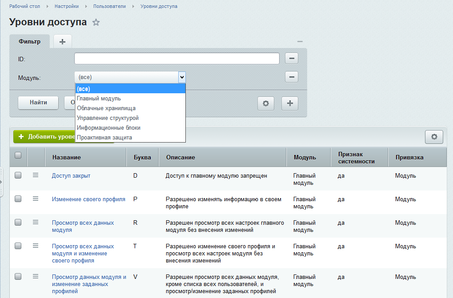Choose Облачные хранилища option
The height and width of the screenshot is (298, 453).
point(130,108)
